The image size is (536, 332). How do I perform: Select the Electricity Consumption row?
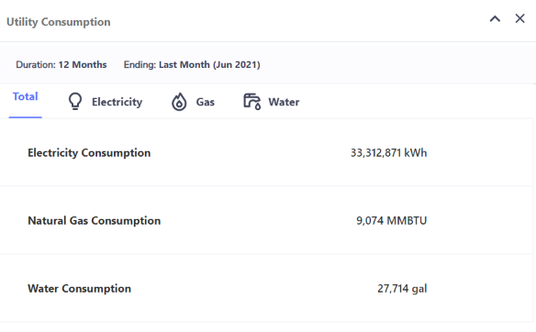click(x=266, y=152)
